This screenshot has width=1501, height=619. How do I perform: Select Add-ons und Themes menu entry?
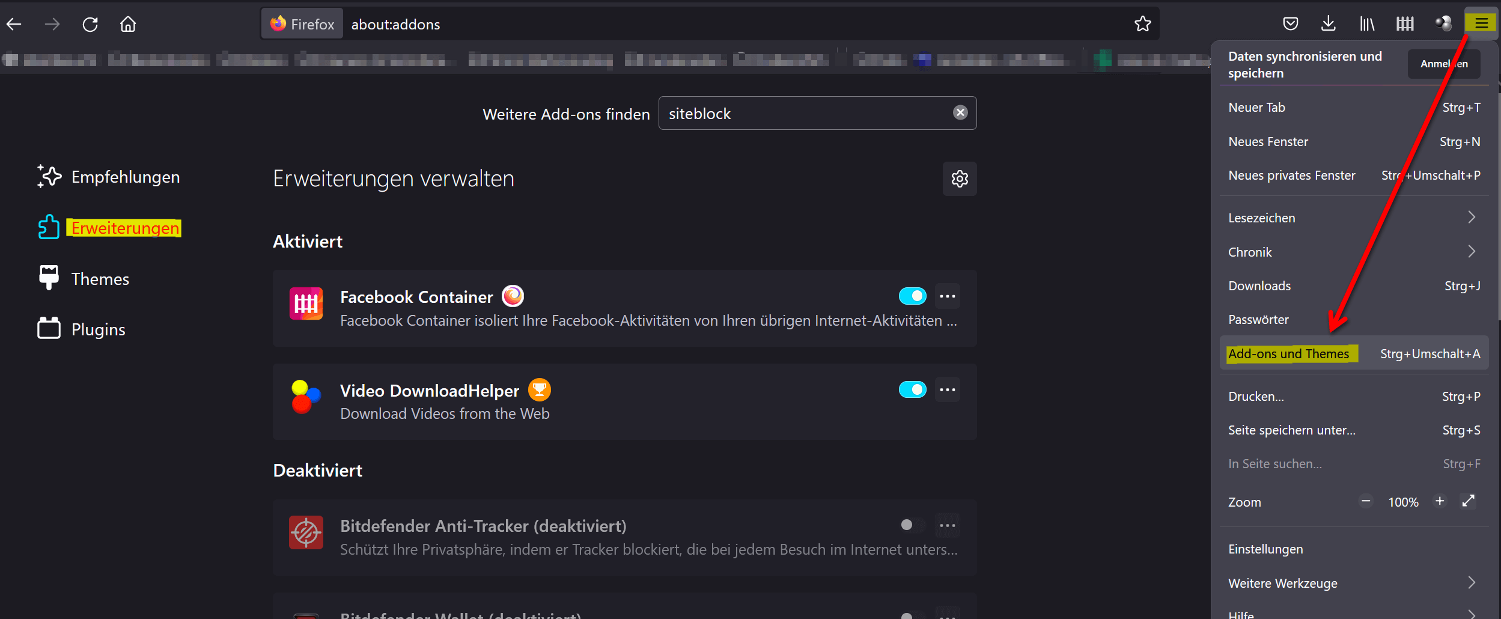click(1354, 354)
